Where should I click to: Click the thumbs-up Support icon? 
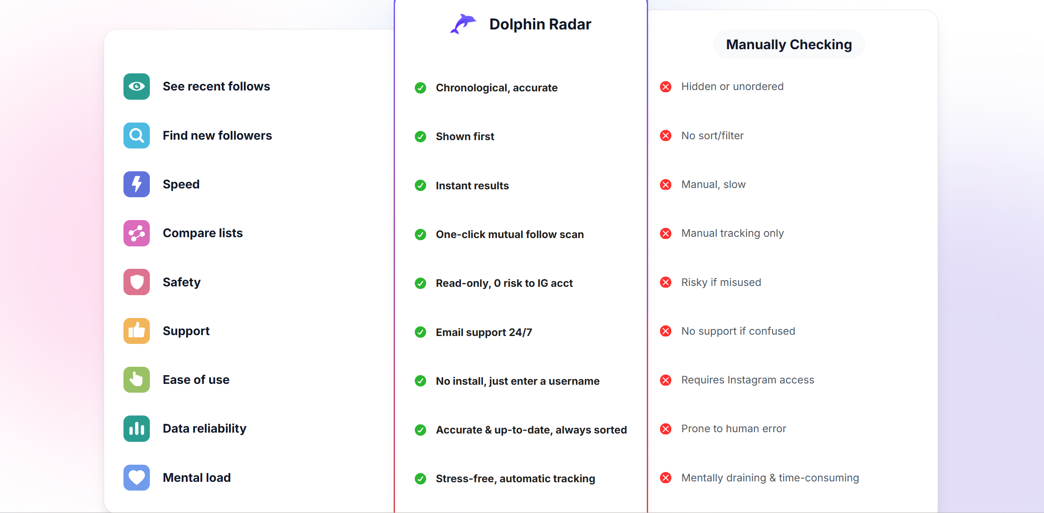[136, 331]
